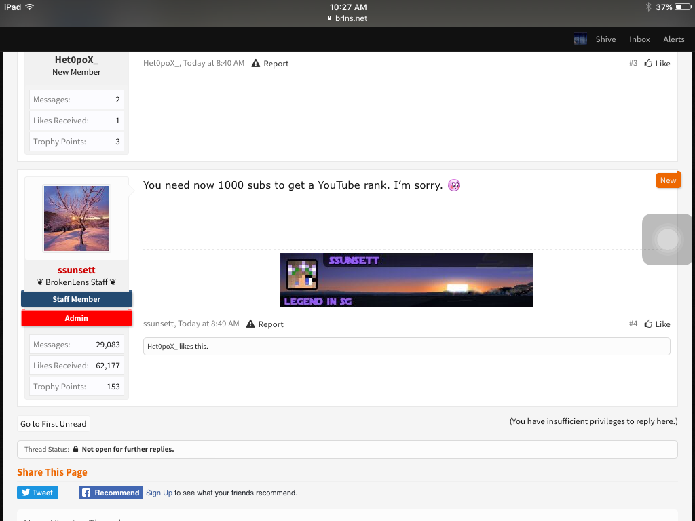Click Facebook Recommend button

point(111,493)
